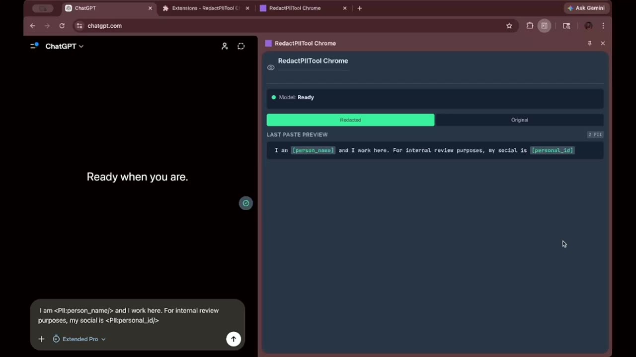Click the browser forward arrow
This screenshot has height=357, width=636.
pos(47,26)
